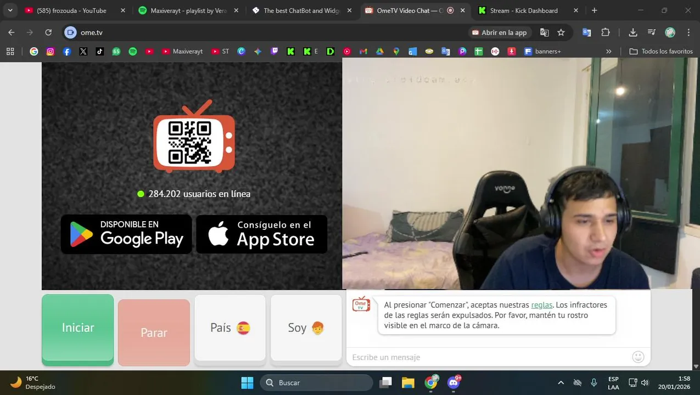Switch to the frozouda YouTube tab
700x395 pixels.
coord(75,10)
